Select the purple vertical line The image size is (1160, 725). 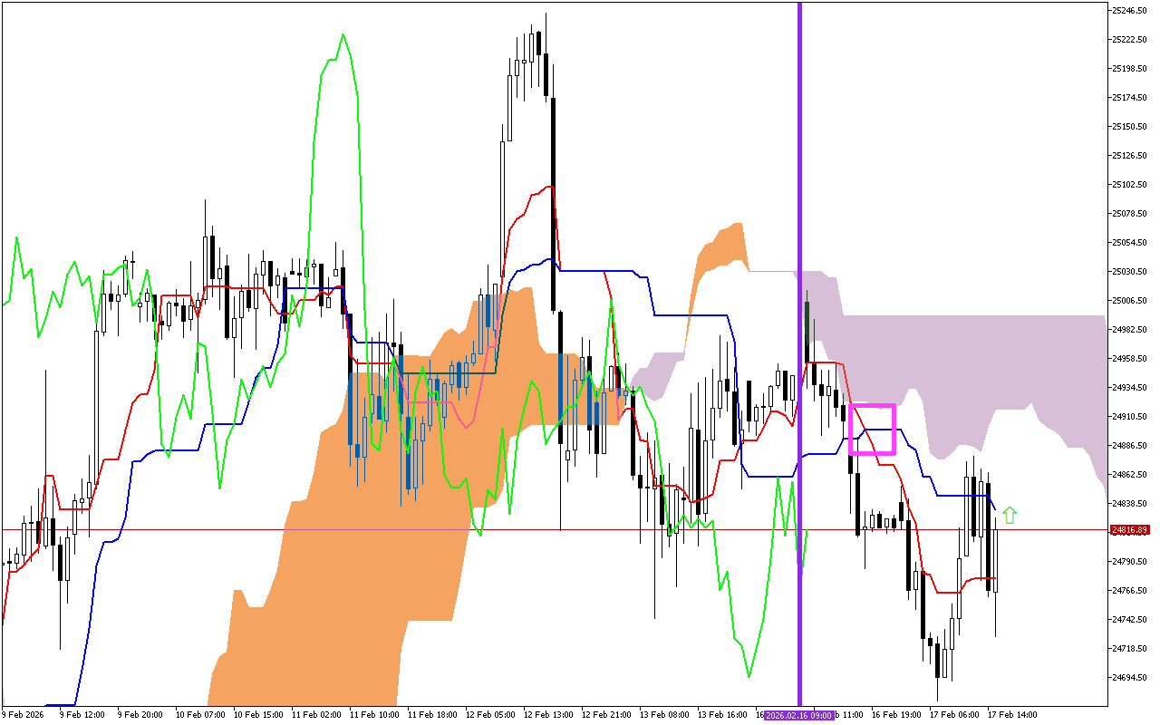[x=799, y=272]
